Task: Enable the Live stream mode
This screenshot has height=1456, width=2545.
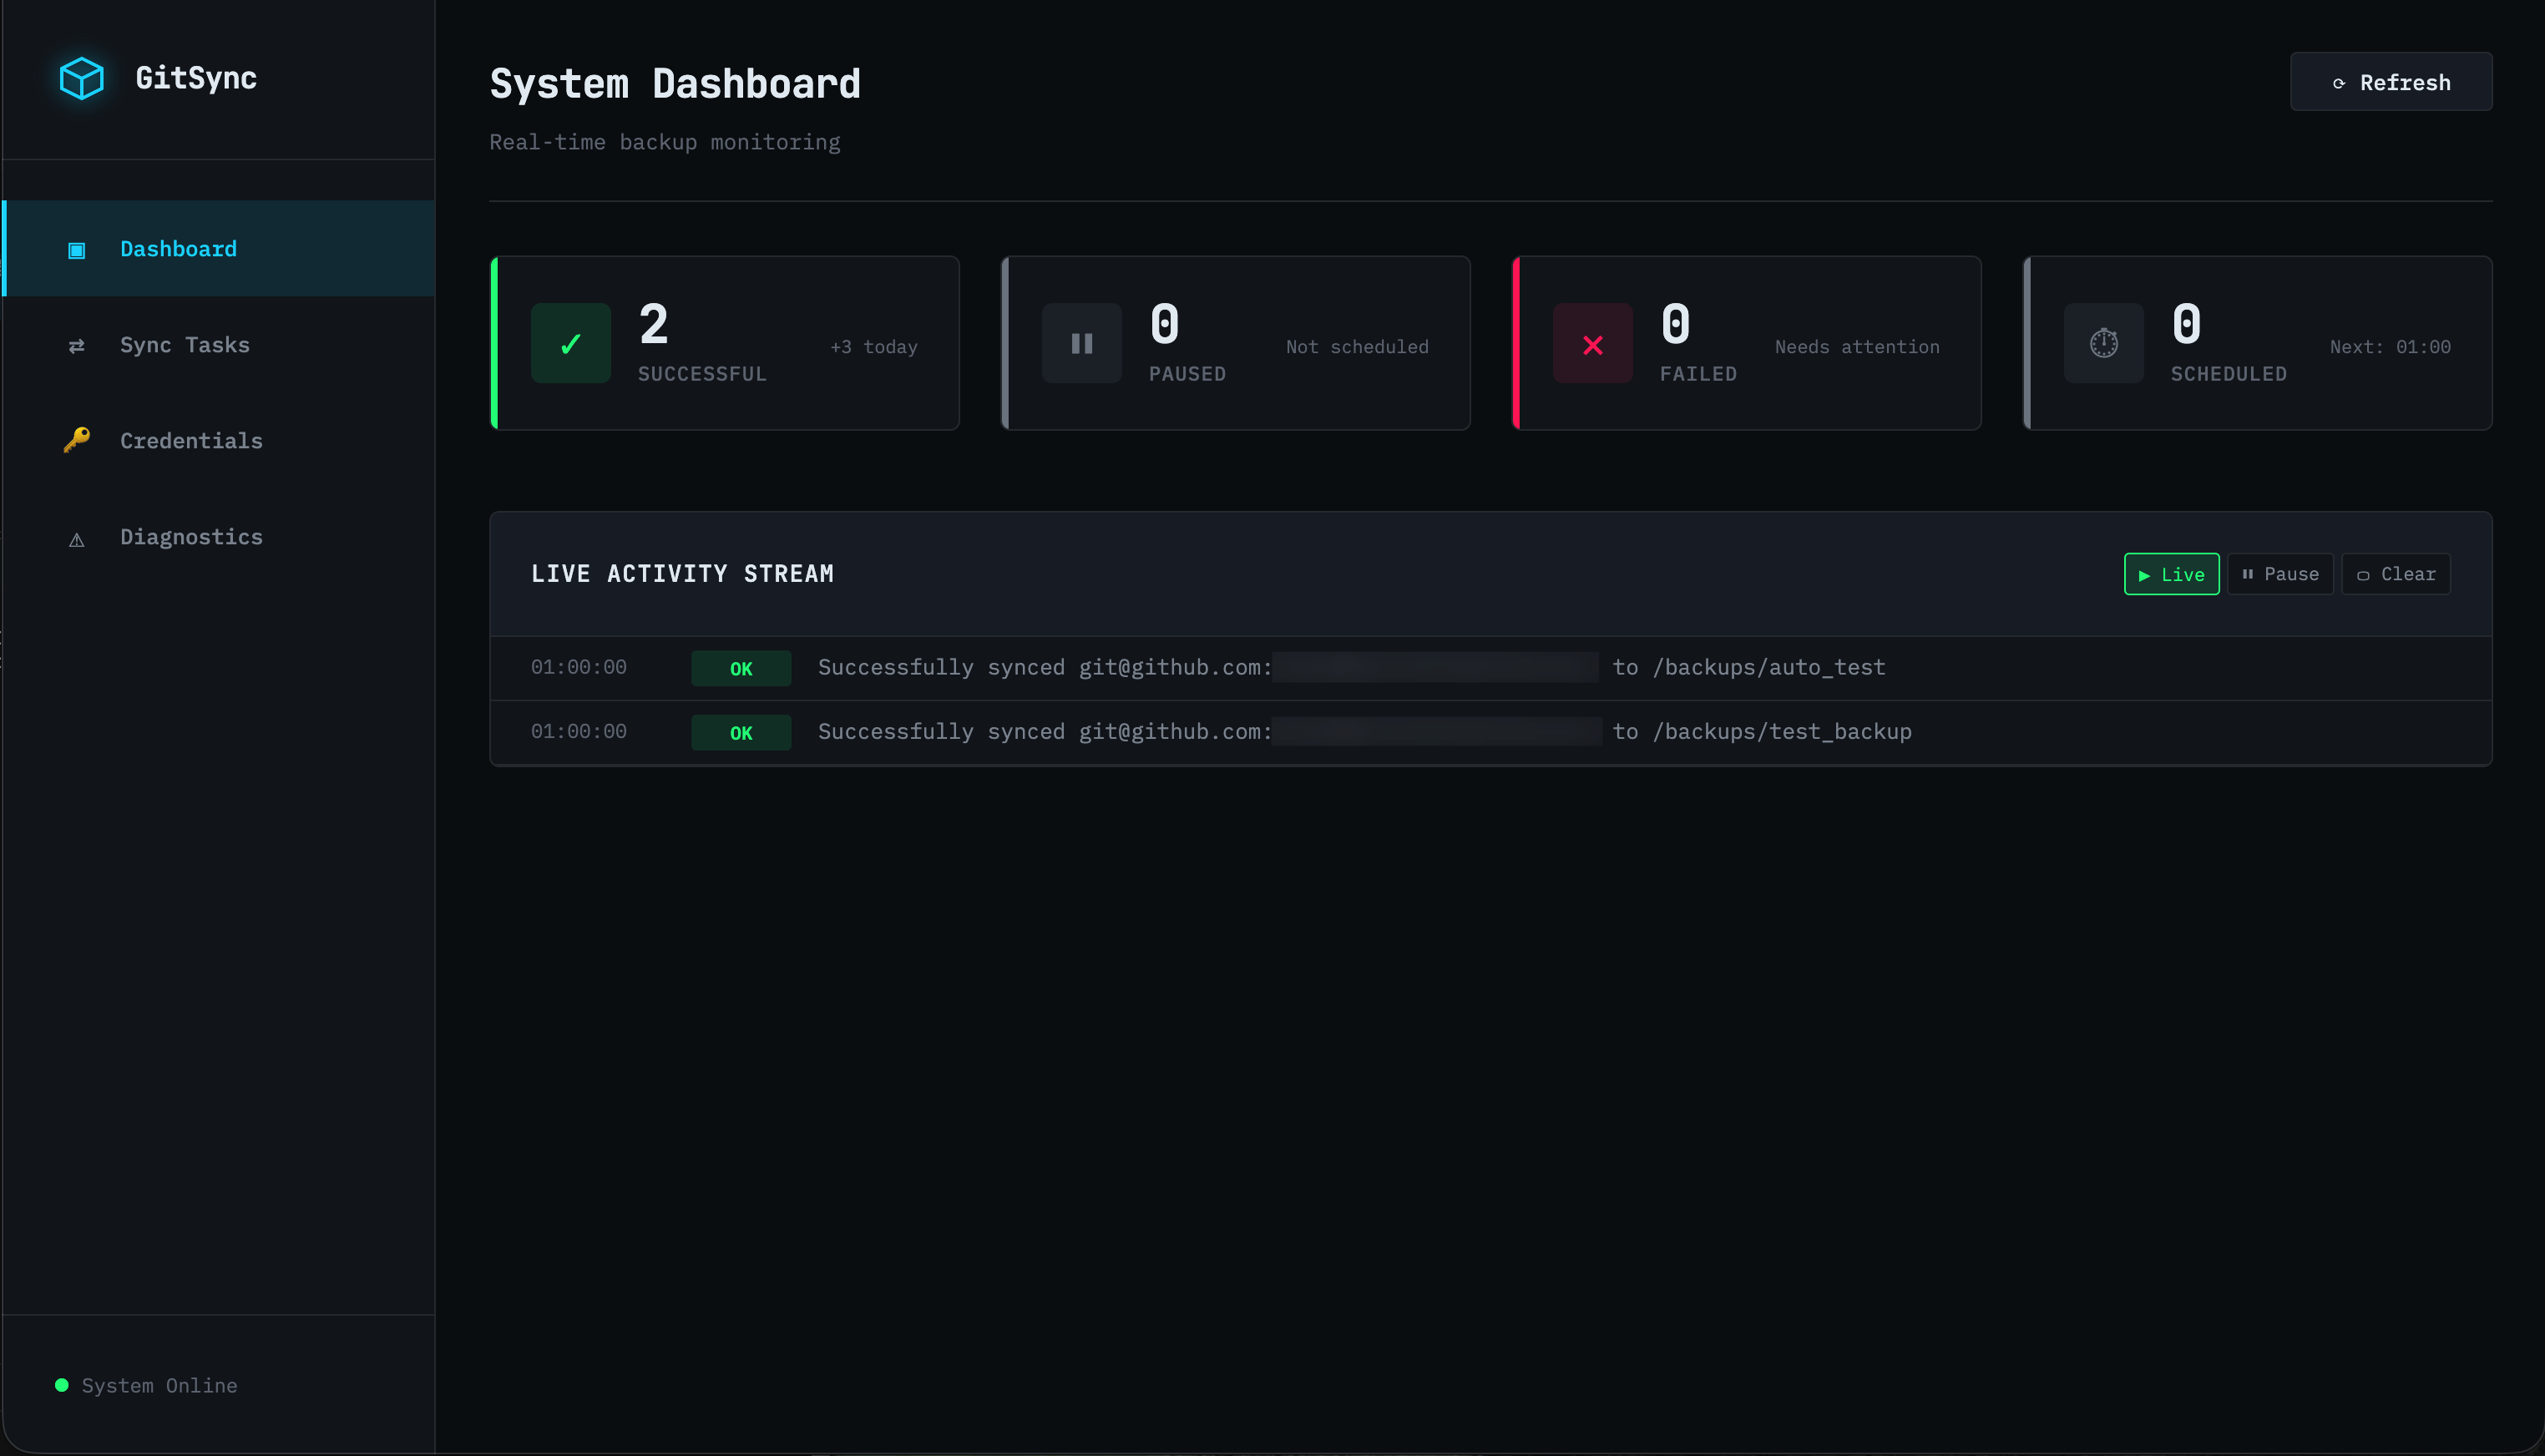Action: pos(2171,574)
